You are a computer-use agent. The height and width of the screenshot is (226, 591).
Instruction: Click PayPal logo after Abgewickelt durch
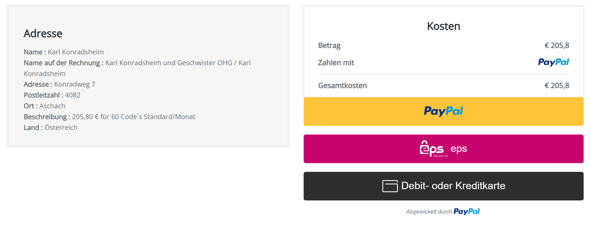point(466,211)
